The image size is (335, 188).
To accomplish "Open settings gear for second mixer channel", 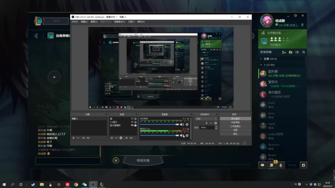I will [x=187, y=135].
